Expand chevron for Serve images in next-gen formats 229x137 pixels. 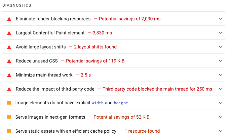tap(221, 117)
